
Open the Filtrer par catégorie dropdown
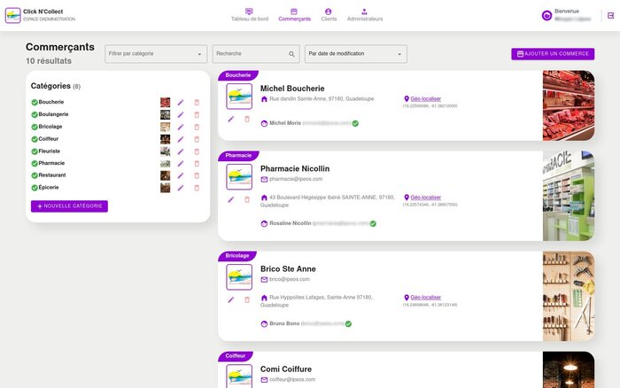coord(156,54)
